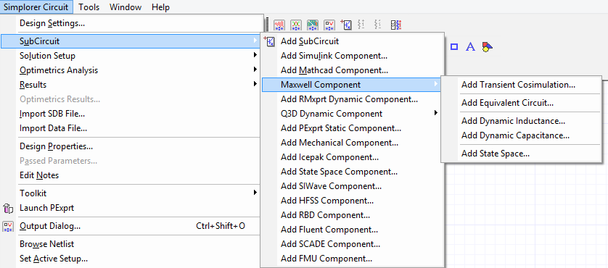Click the second greyed-out pin toolbar icon
This screenshot has height=268, width=608.
tap(378, 25)
